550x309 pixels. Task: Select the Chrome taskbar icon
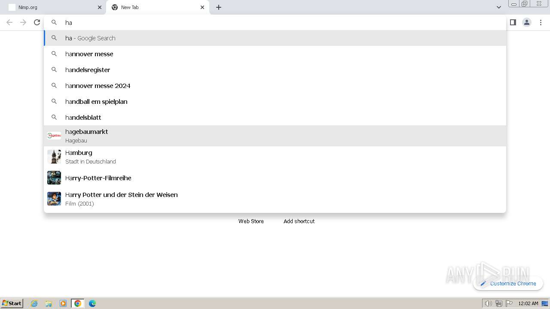[x=78, y=303]
